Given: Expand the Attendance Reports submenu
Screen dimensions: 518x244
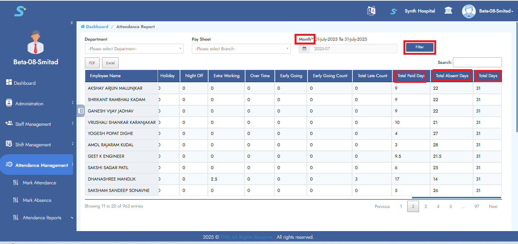Looking at the screenshot, I should (x=42, y=218).
